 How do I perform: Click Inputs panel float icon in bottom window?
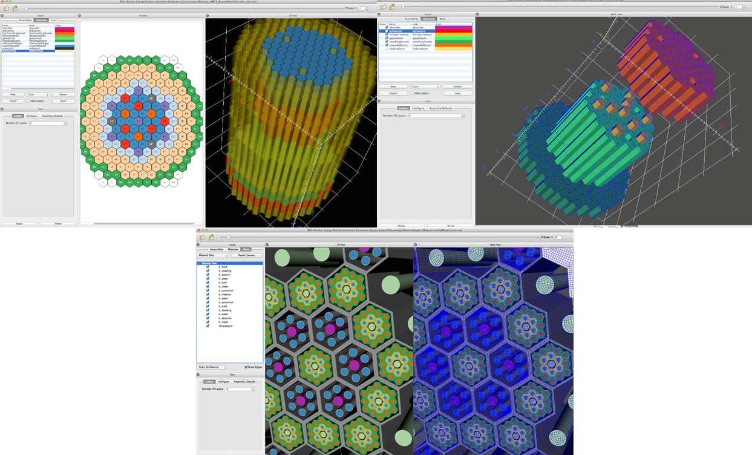point(198,245)
